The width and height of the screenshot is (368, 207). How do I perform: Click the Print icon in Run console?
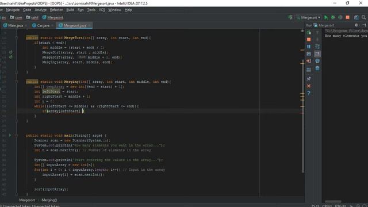[317, 61]
